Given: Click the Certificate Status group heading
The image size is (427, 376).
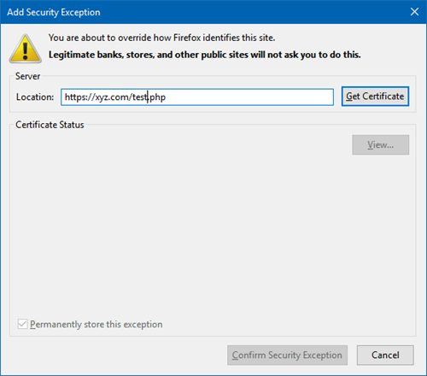Looking at the screenshot, I should pos(50,125).
